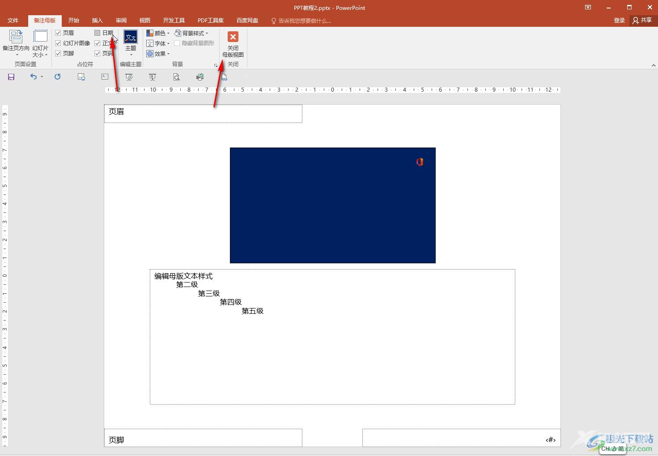This screenshot has height=456, width=658.
Task: Select the page number placeholder ‹#›
Action: (x=461, y=438)
